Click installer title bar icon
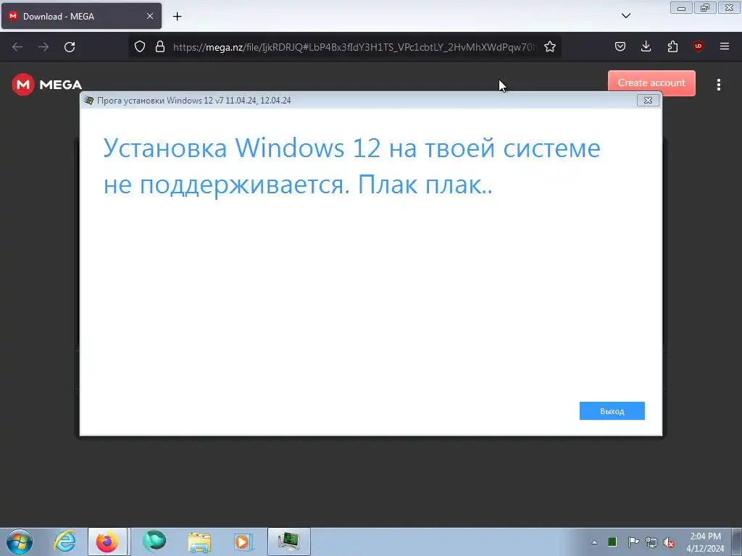 pos(88,100)
